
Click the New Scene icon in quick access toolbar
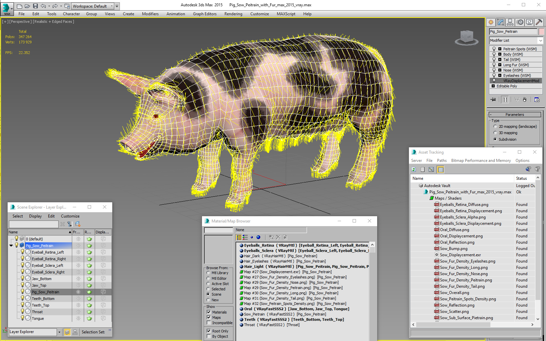20,6
